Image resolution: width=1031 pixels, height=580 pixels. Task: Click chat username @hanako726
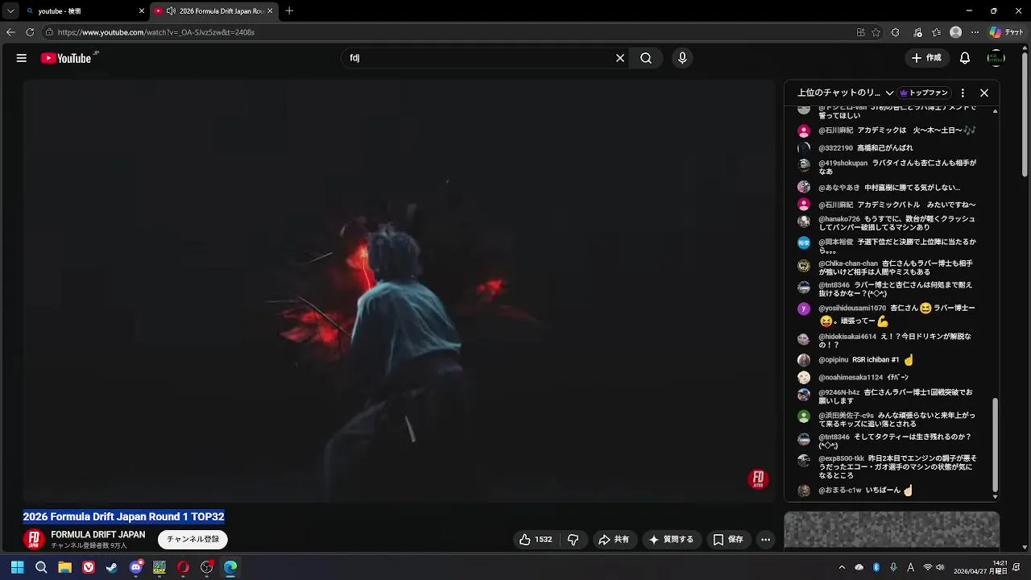[839, 219]
